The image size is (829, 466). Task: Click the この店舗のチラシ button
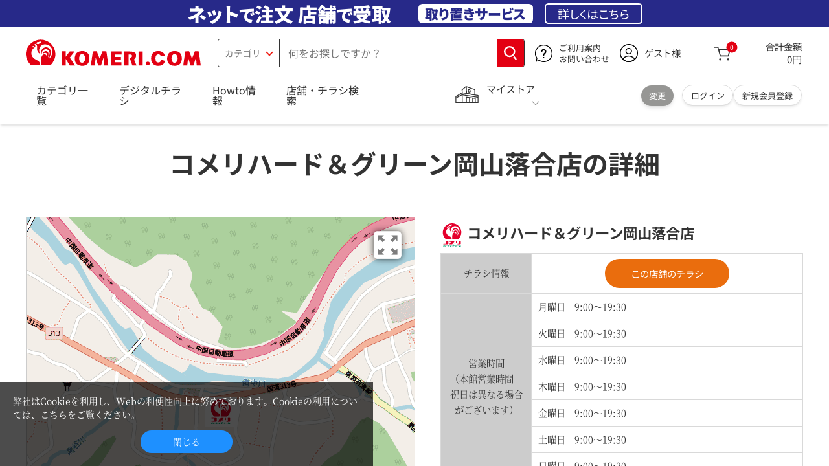(x=666, y=274)
